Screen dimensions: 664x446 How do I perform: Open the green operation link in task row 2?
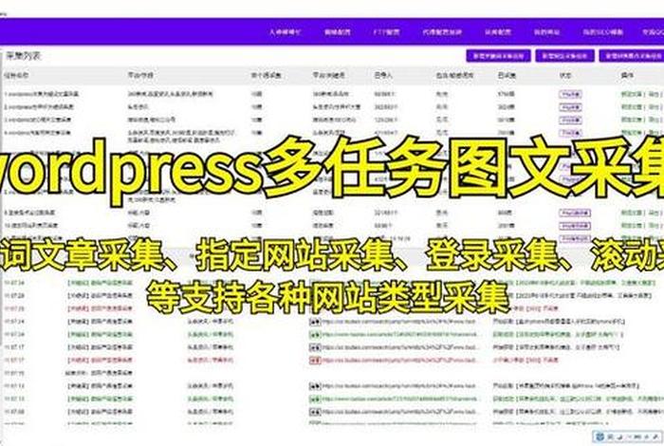click(632, 107)
